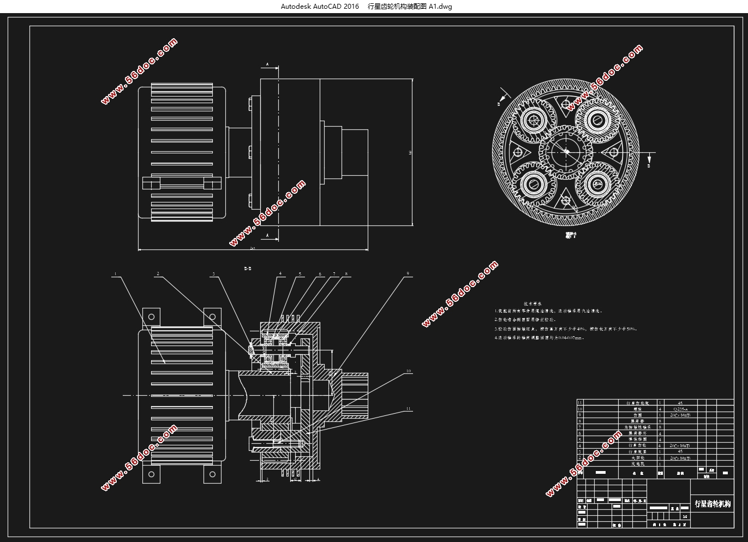This screenshot has width=748, height=542.
Task: Select the 技术要求 technical requirements heading
Action: click(x=532, y=303)
